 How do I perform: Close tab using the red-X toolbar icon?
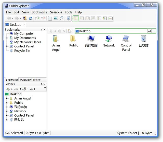[x=43, y=19]
